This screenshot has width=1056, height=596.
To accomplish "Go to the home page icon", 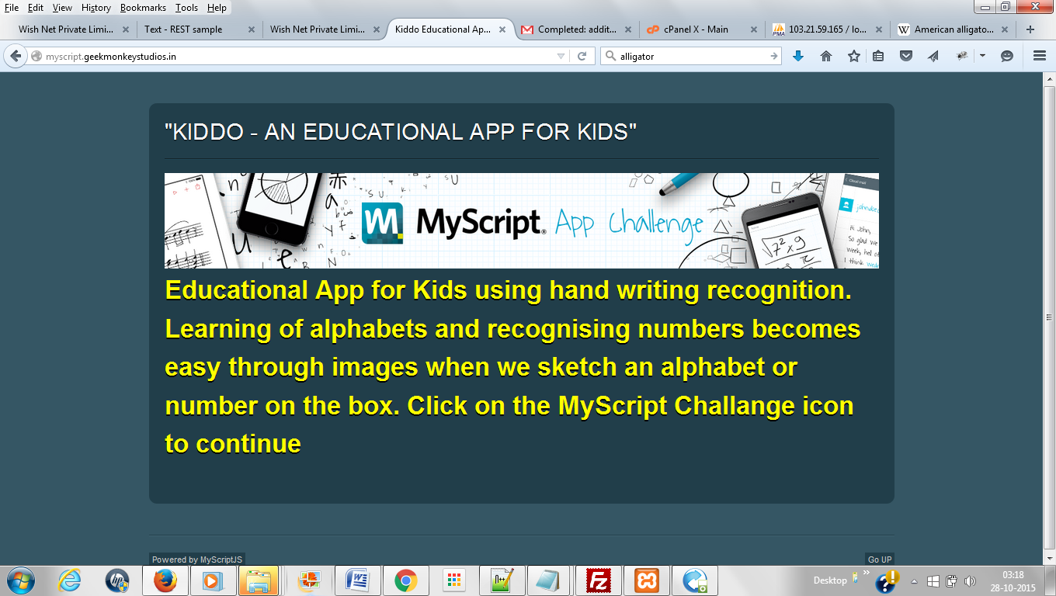I will pos(826,56).
